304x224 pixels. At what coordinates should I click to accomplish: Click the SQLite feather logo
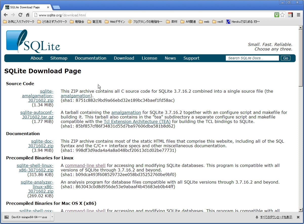click(33, 41)
